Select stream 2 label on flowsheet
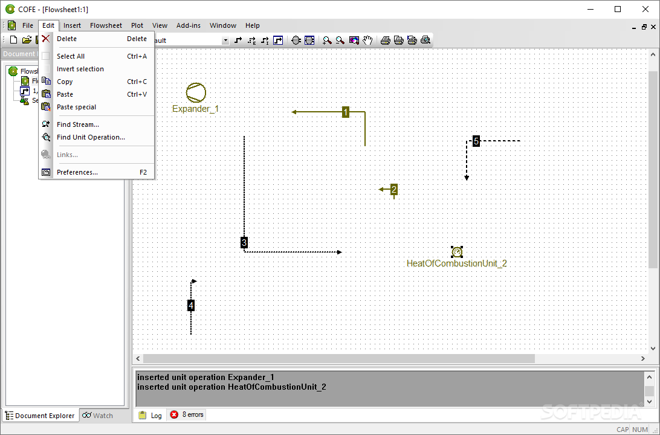 393,189
